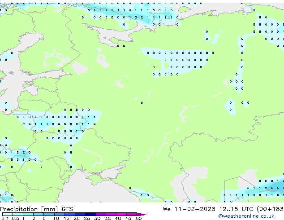The image size is (284, 220).
Task: Click the '12..15 UTC' forecast time text
Action: pos(236,209)
